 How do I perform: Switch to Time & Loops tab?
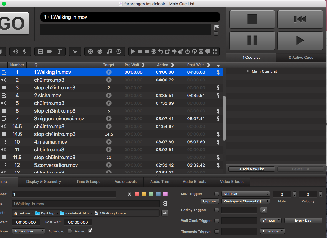click(x=88, y=182)
